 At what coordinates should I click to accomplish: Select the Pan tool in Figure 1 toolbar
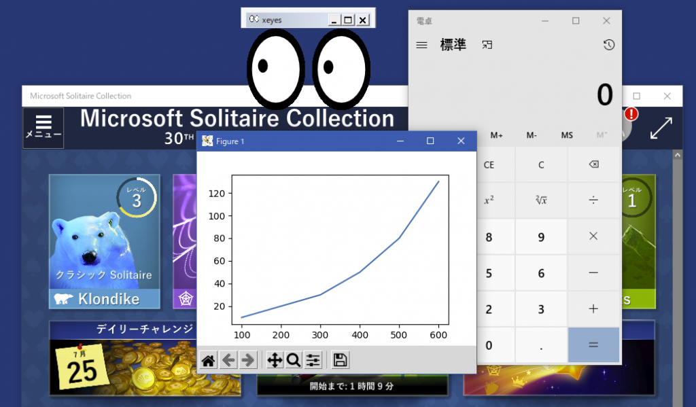point(275,360)
